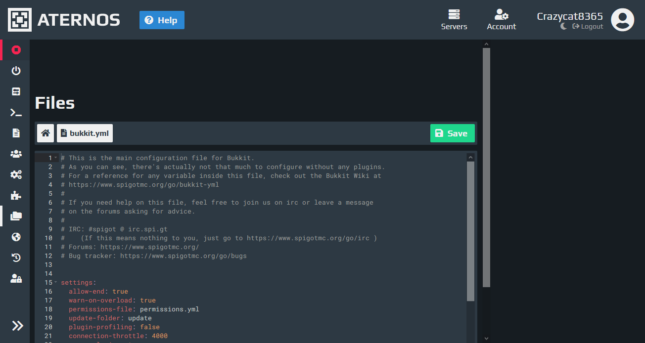
Task: Open the Access user-lock page
Action: [x=16, y=278]
